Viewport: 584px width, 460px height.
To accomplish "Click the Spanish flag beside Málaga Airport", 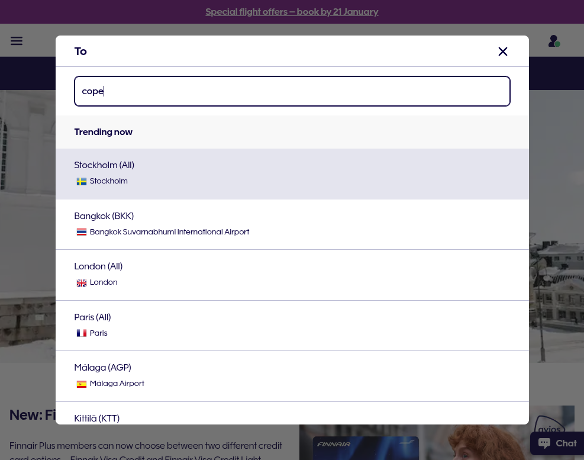I will point(82,384).
